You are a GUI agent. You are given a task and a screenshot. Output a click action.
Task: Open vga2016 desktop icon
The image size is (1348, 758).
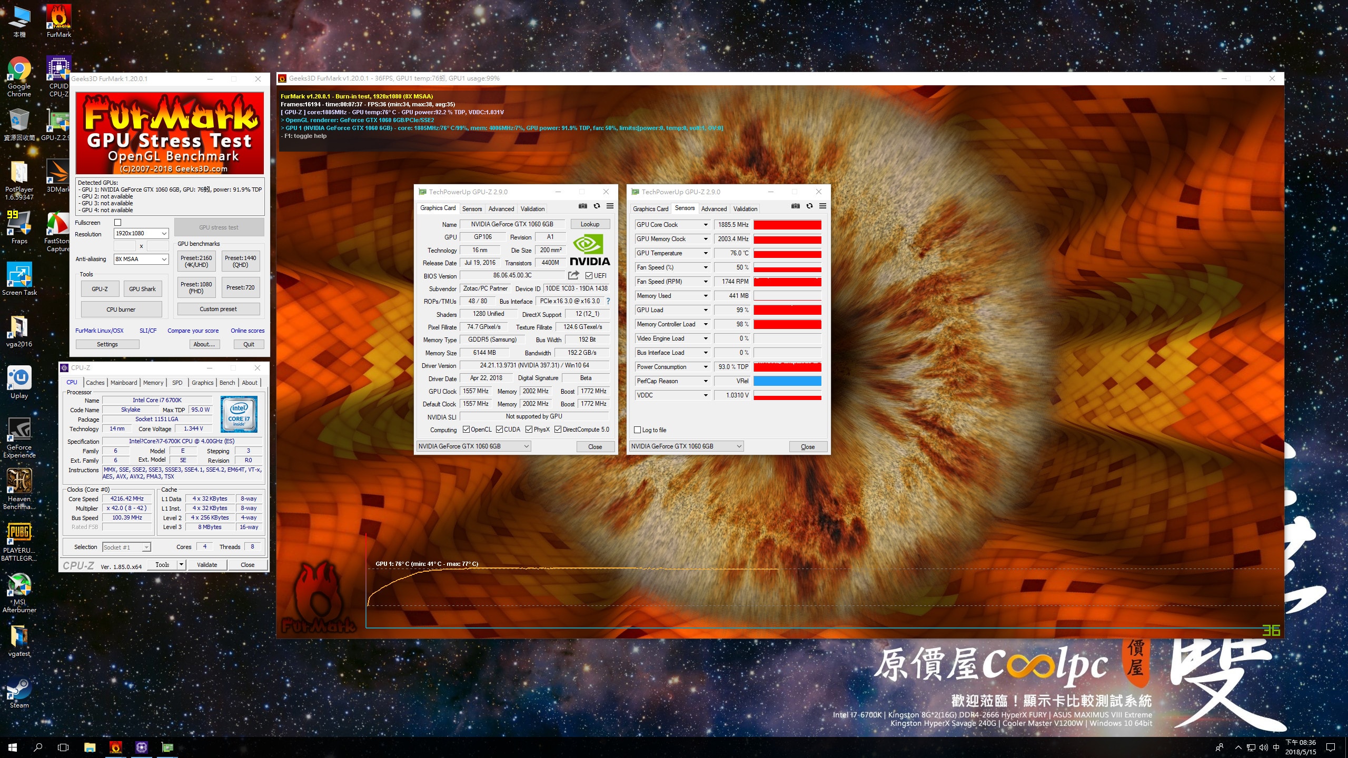tap(19, 331)
